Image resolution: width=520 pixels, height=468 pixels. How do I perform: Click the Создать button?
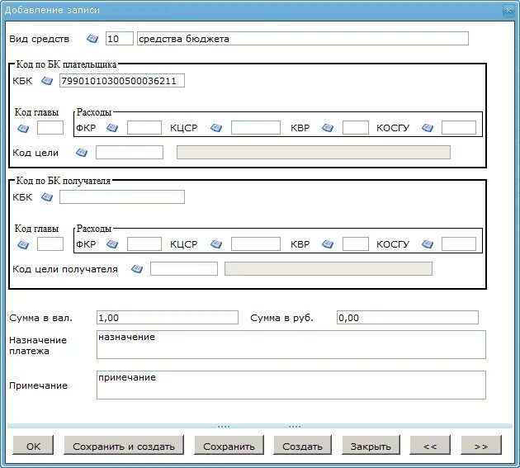pos(302,445)
